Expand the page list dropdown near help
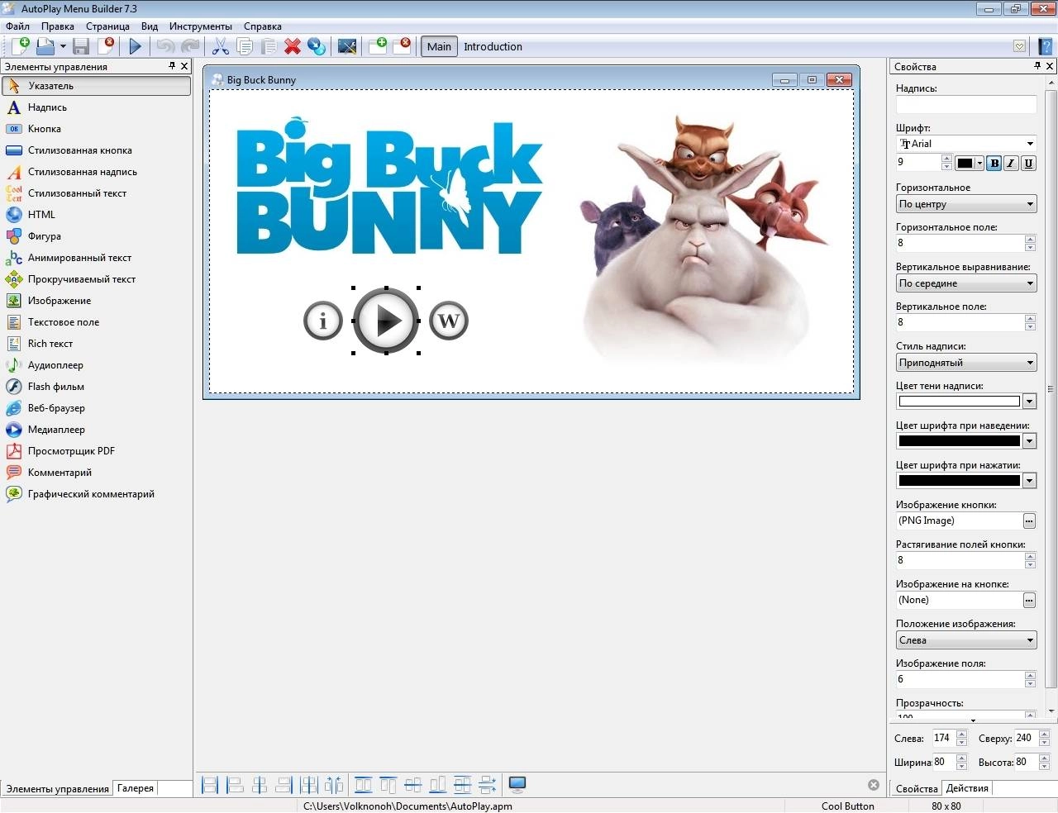 pos(1020,46)
